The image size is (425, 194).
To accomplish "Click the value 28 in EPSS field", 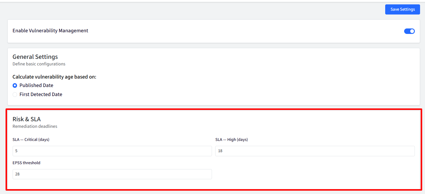I will click(17, 174).
